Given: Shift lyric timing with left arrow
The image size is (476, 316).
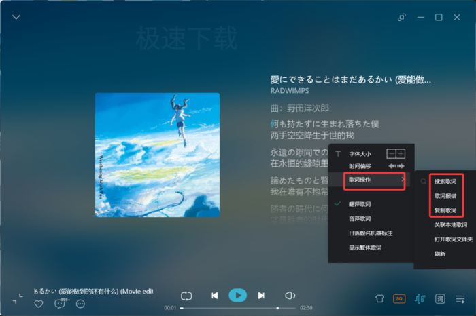Looking at the screenshot, I should pyautogui.click(x=392, y=166).
